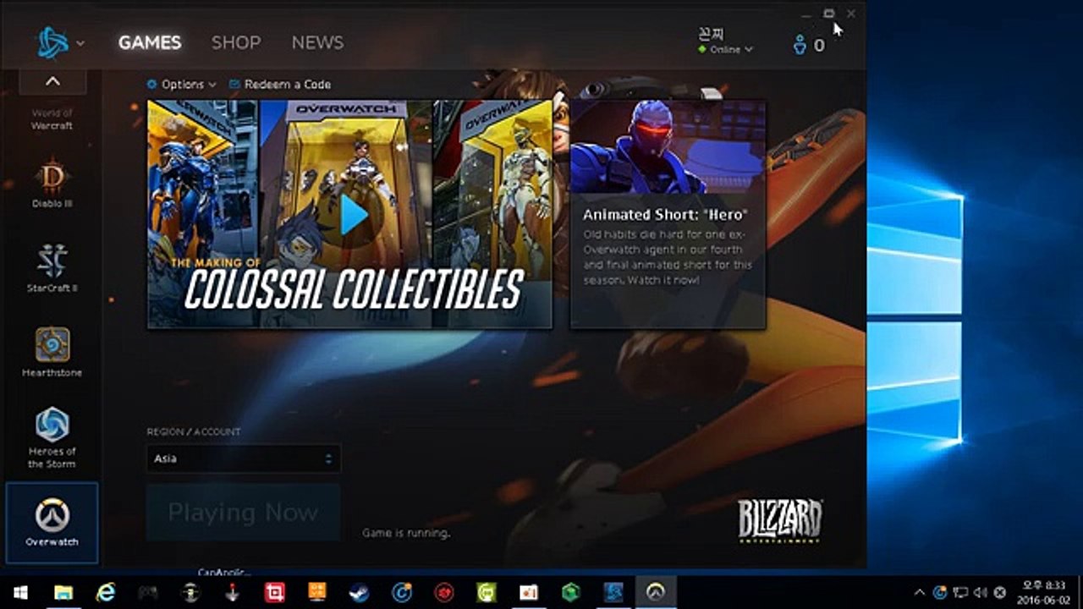
Task: Collapse the game list with the up arrow
Action: [52, 81]
